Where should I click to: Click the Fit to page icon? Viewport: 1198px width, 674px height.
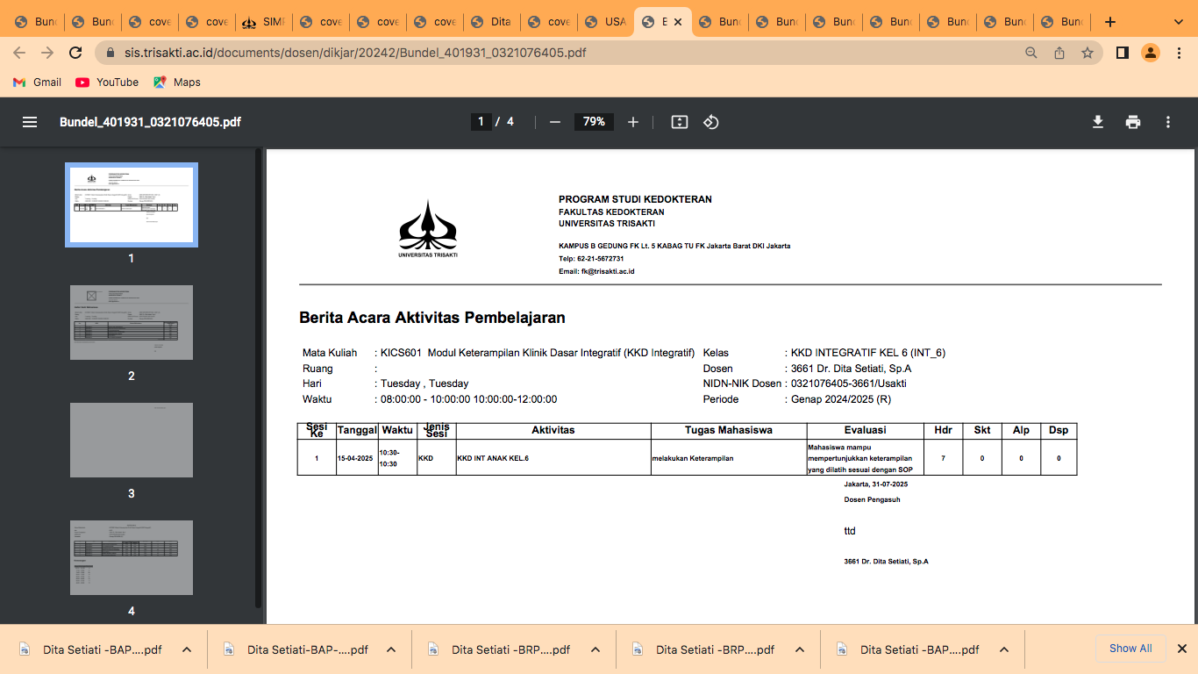680,122
